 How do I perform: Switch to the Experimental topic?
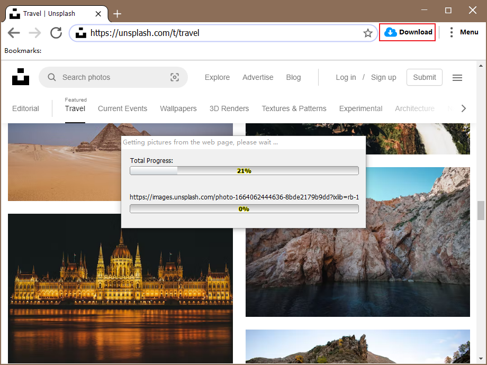(360, 108)
